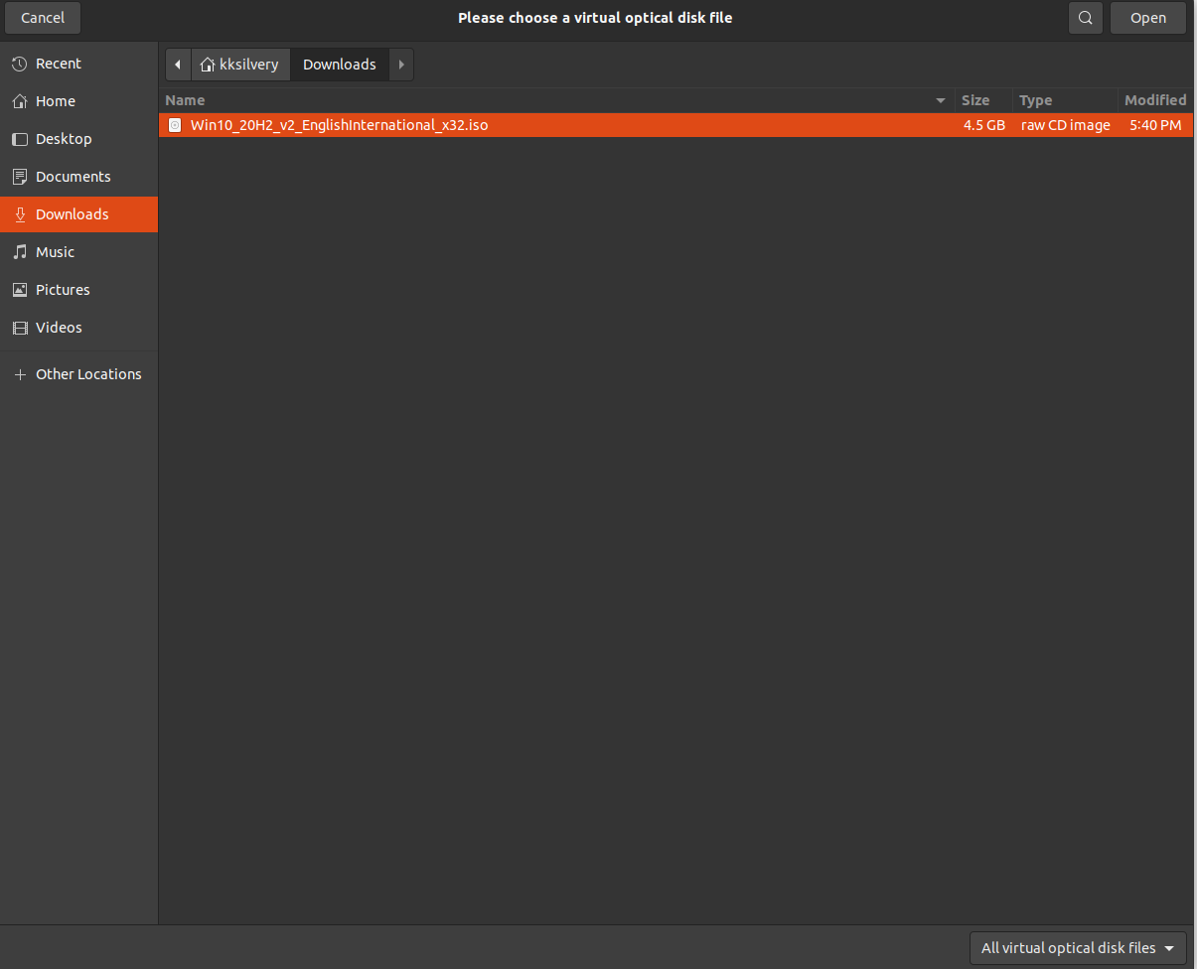Click the 4.5 GB size cell
The image size is (1197, 969).
984,125
